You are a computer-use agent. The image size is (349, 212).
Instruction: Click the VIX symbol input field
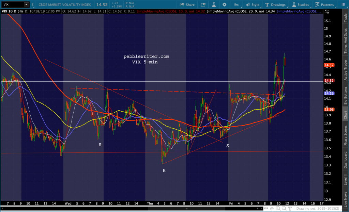click(x=12, y=4)
